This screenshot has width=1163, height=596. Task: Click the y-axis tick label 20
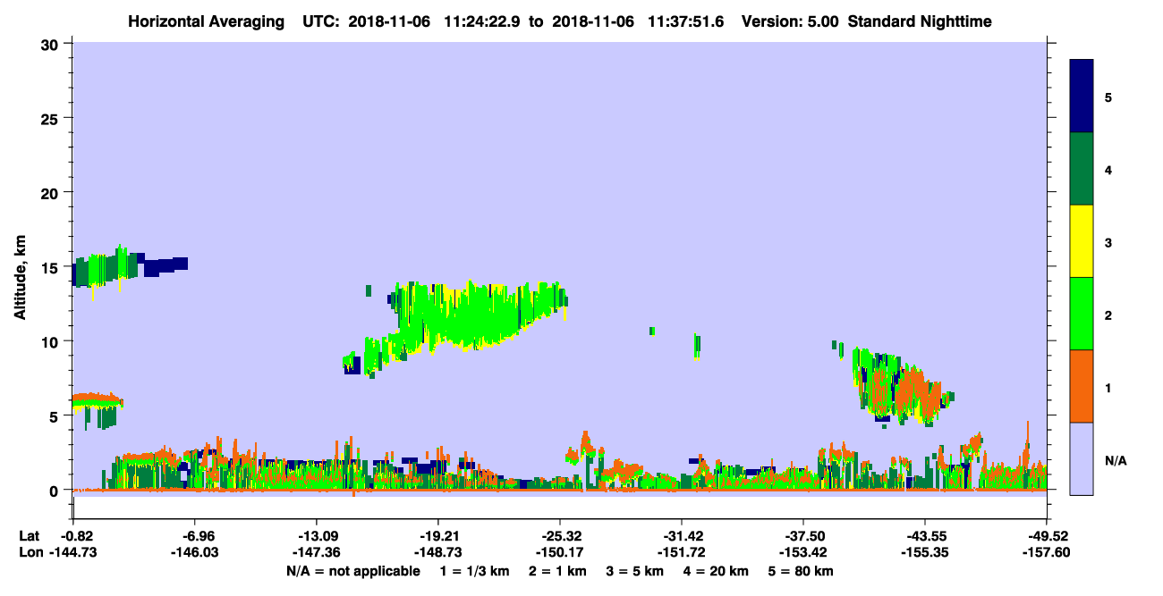[52, 193]
